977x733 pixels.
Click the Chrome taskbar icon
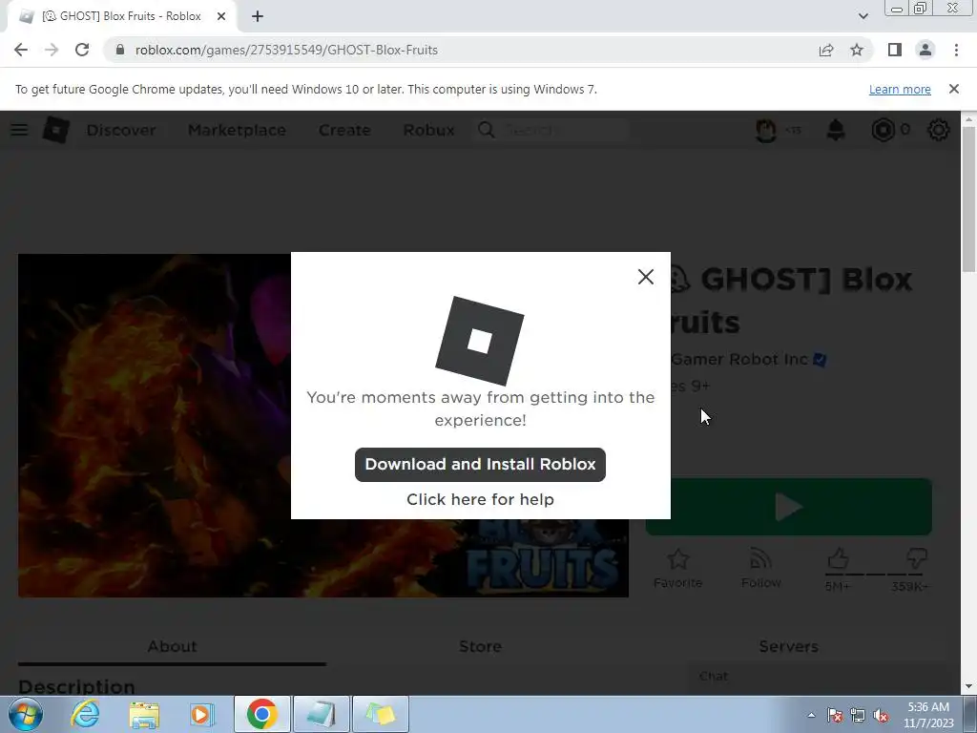[261, 714]
